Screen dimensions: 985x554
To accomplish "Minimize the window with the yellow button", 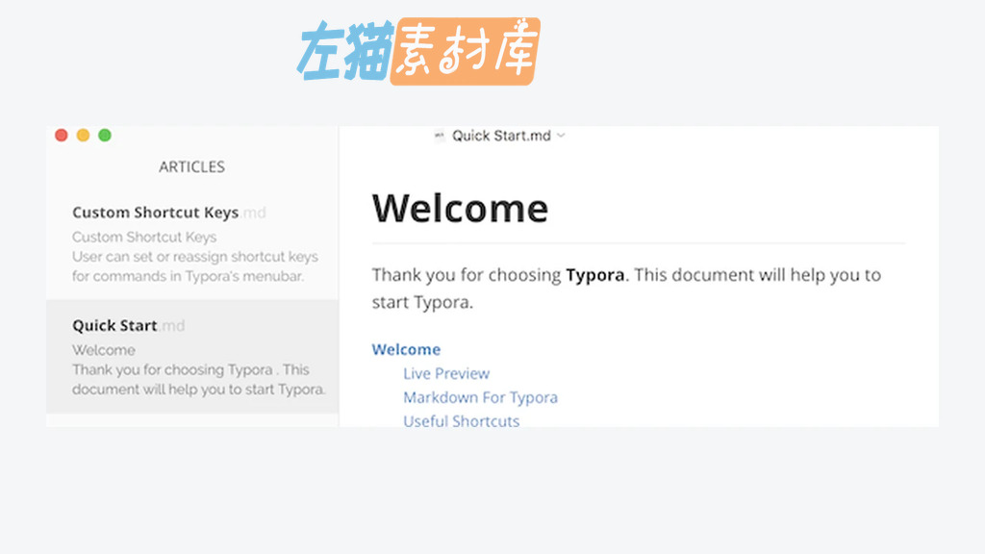I will 83,135.
